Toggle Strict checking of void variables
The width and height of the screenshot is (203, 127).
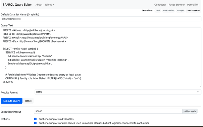(x=35, y=119)
